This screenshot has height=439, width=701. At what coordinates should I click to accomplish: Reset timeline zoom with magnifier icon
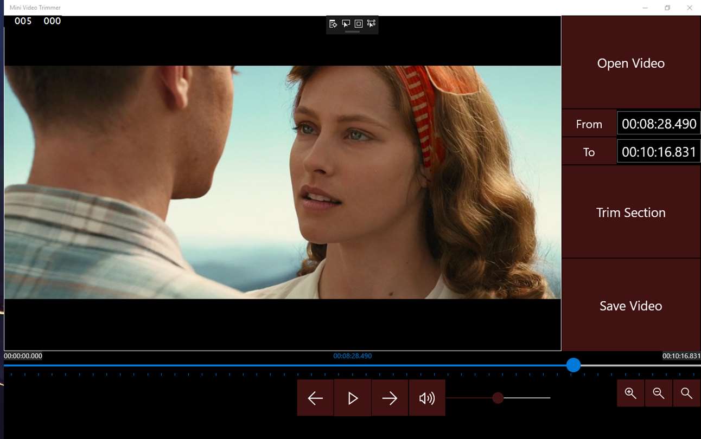pos(687,393)
